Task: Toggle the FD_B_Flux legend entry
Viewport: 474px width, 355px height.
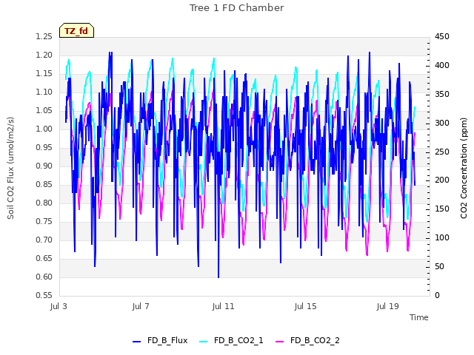Action: pyautogui.click(x=160, y=340)
